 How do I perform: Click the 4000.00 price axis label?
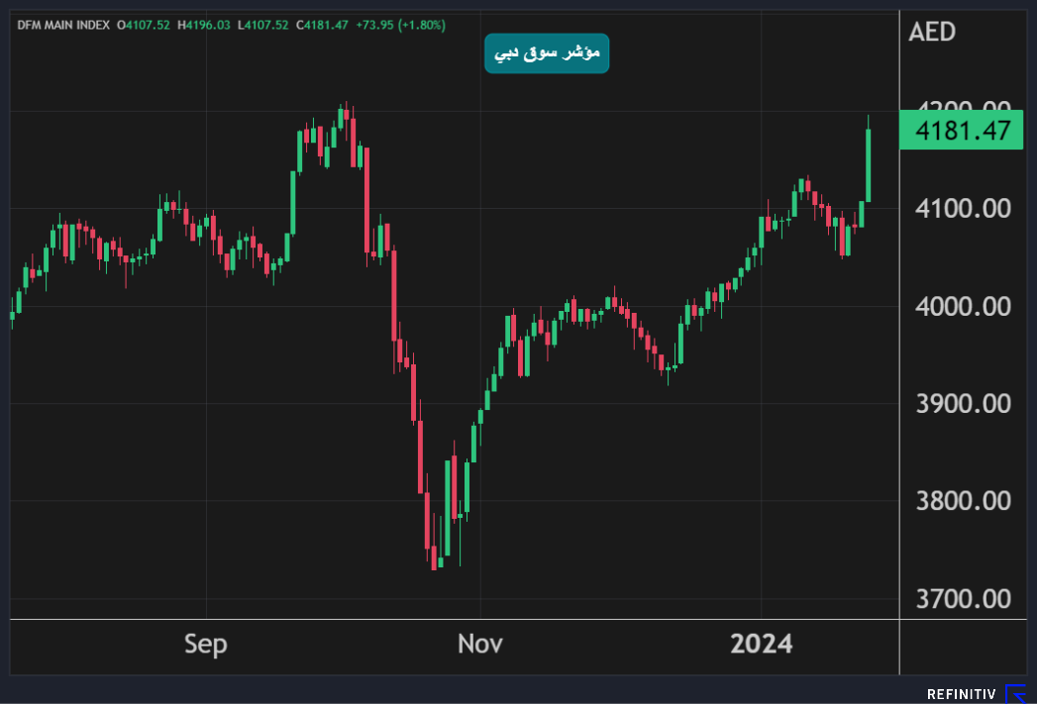pos(963,307)
